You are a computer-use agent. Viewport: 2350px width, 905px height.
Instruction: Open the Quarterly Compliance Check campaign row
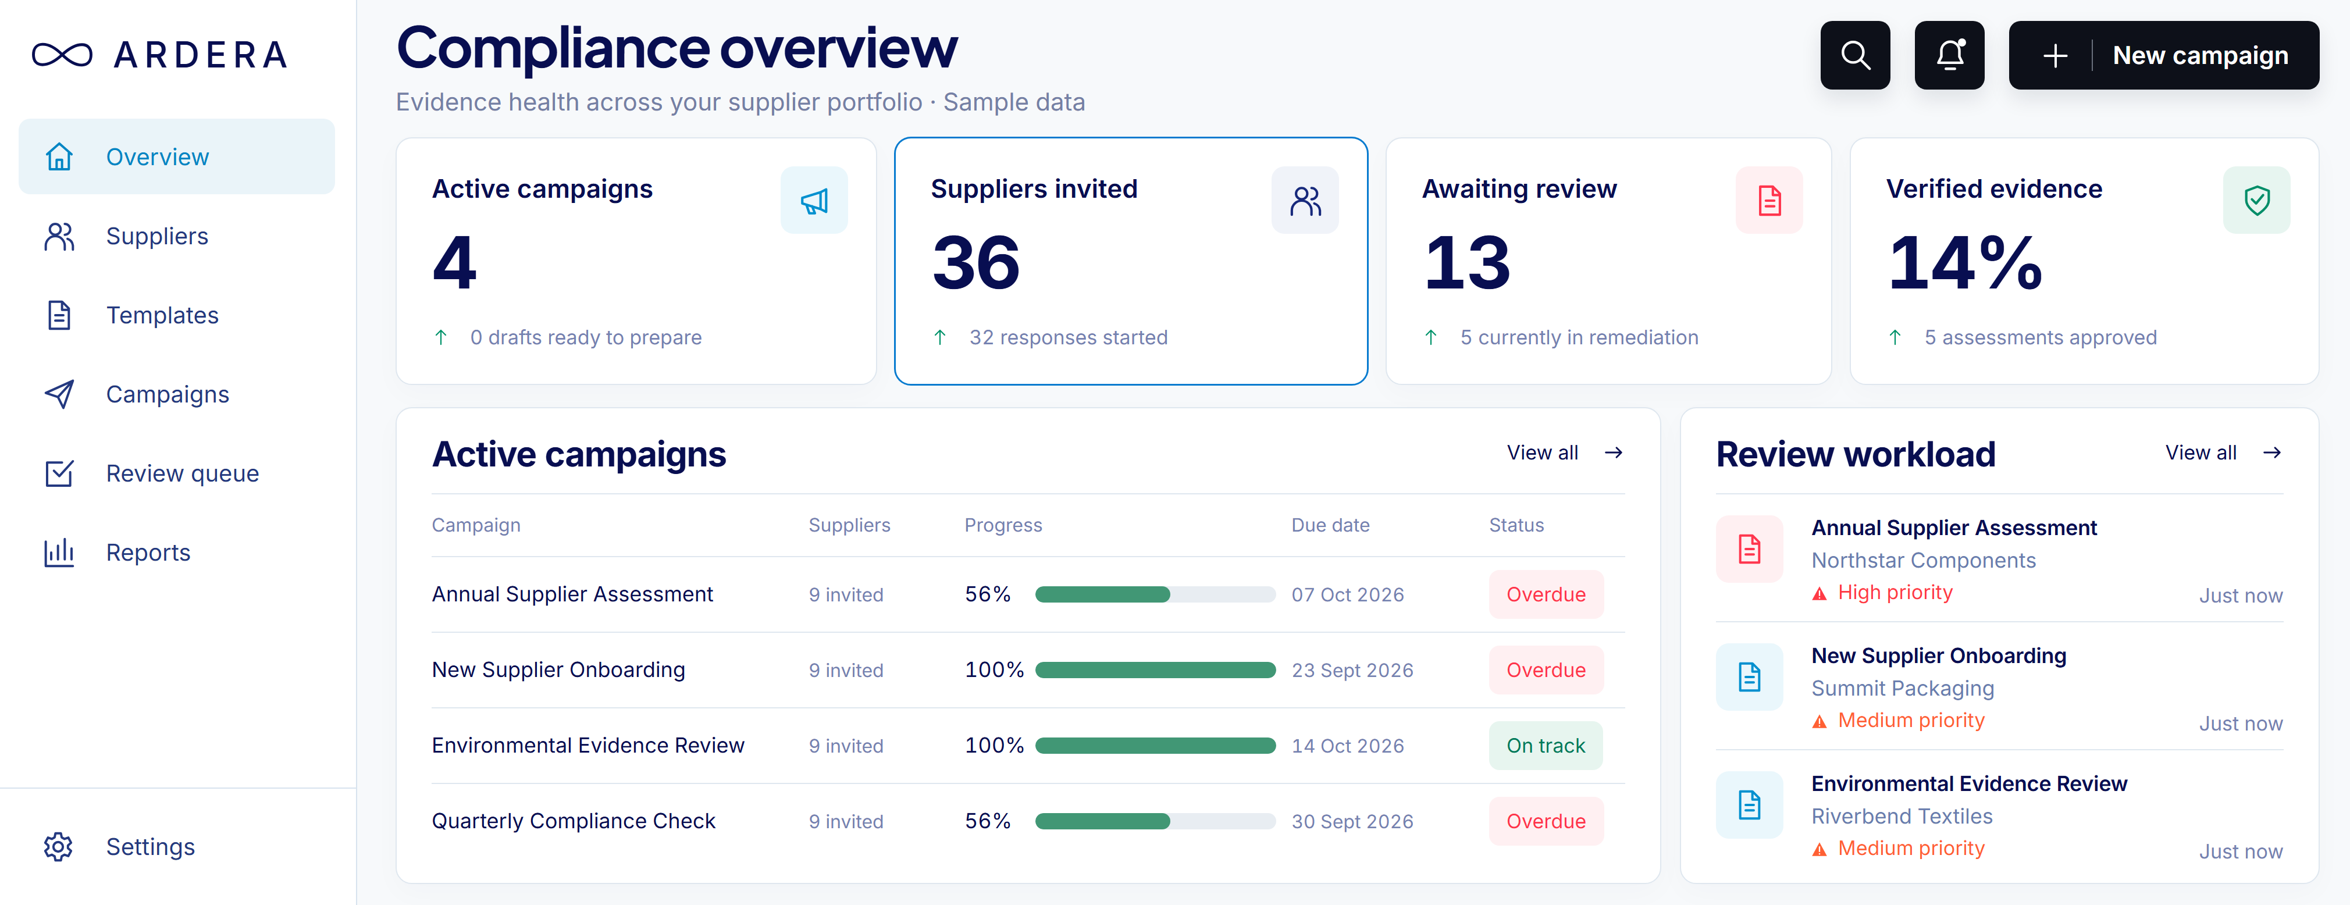pos(1028,821)
